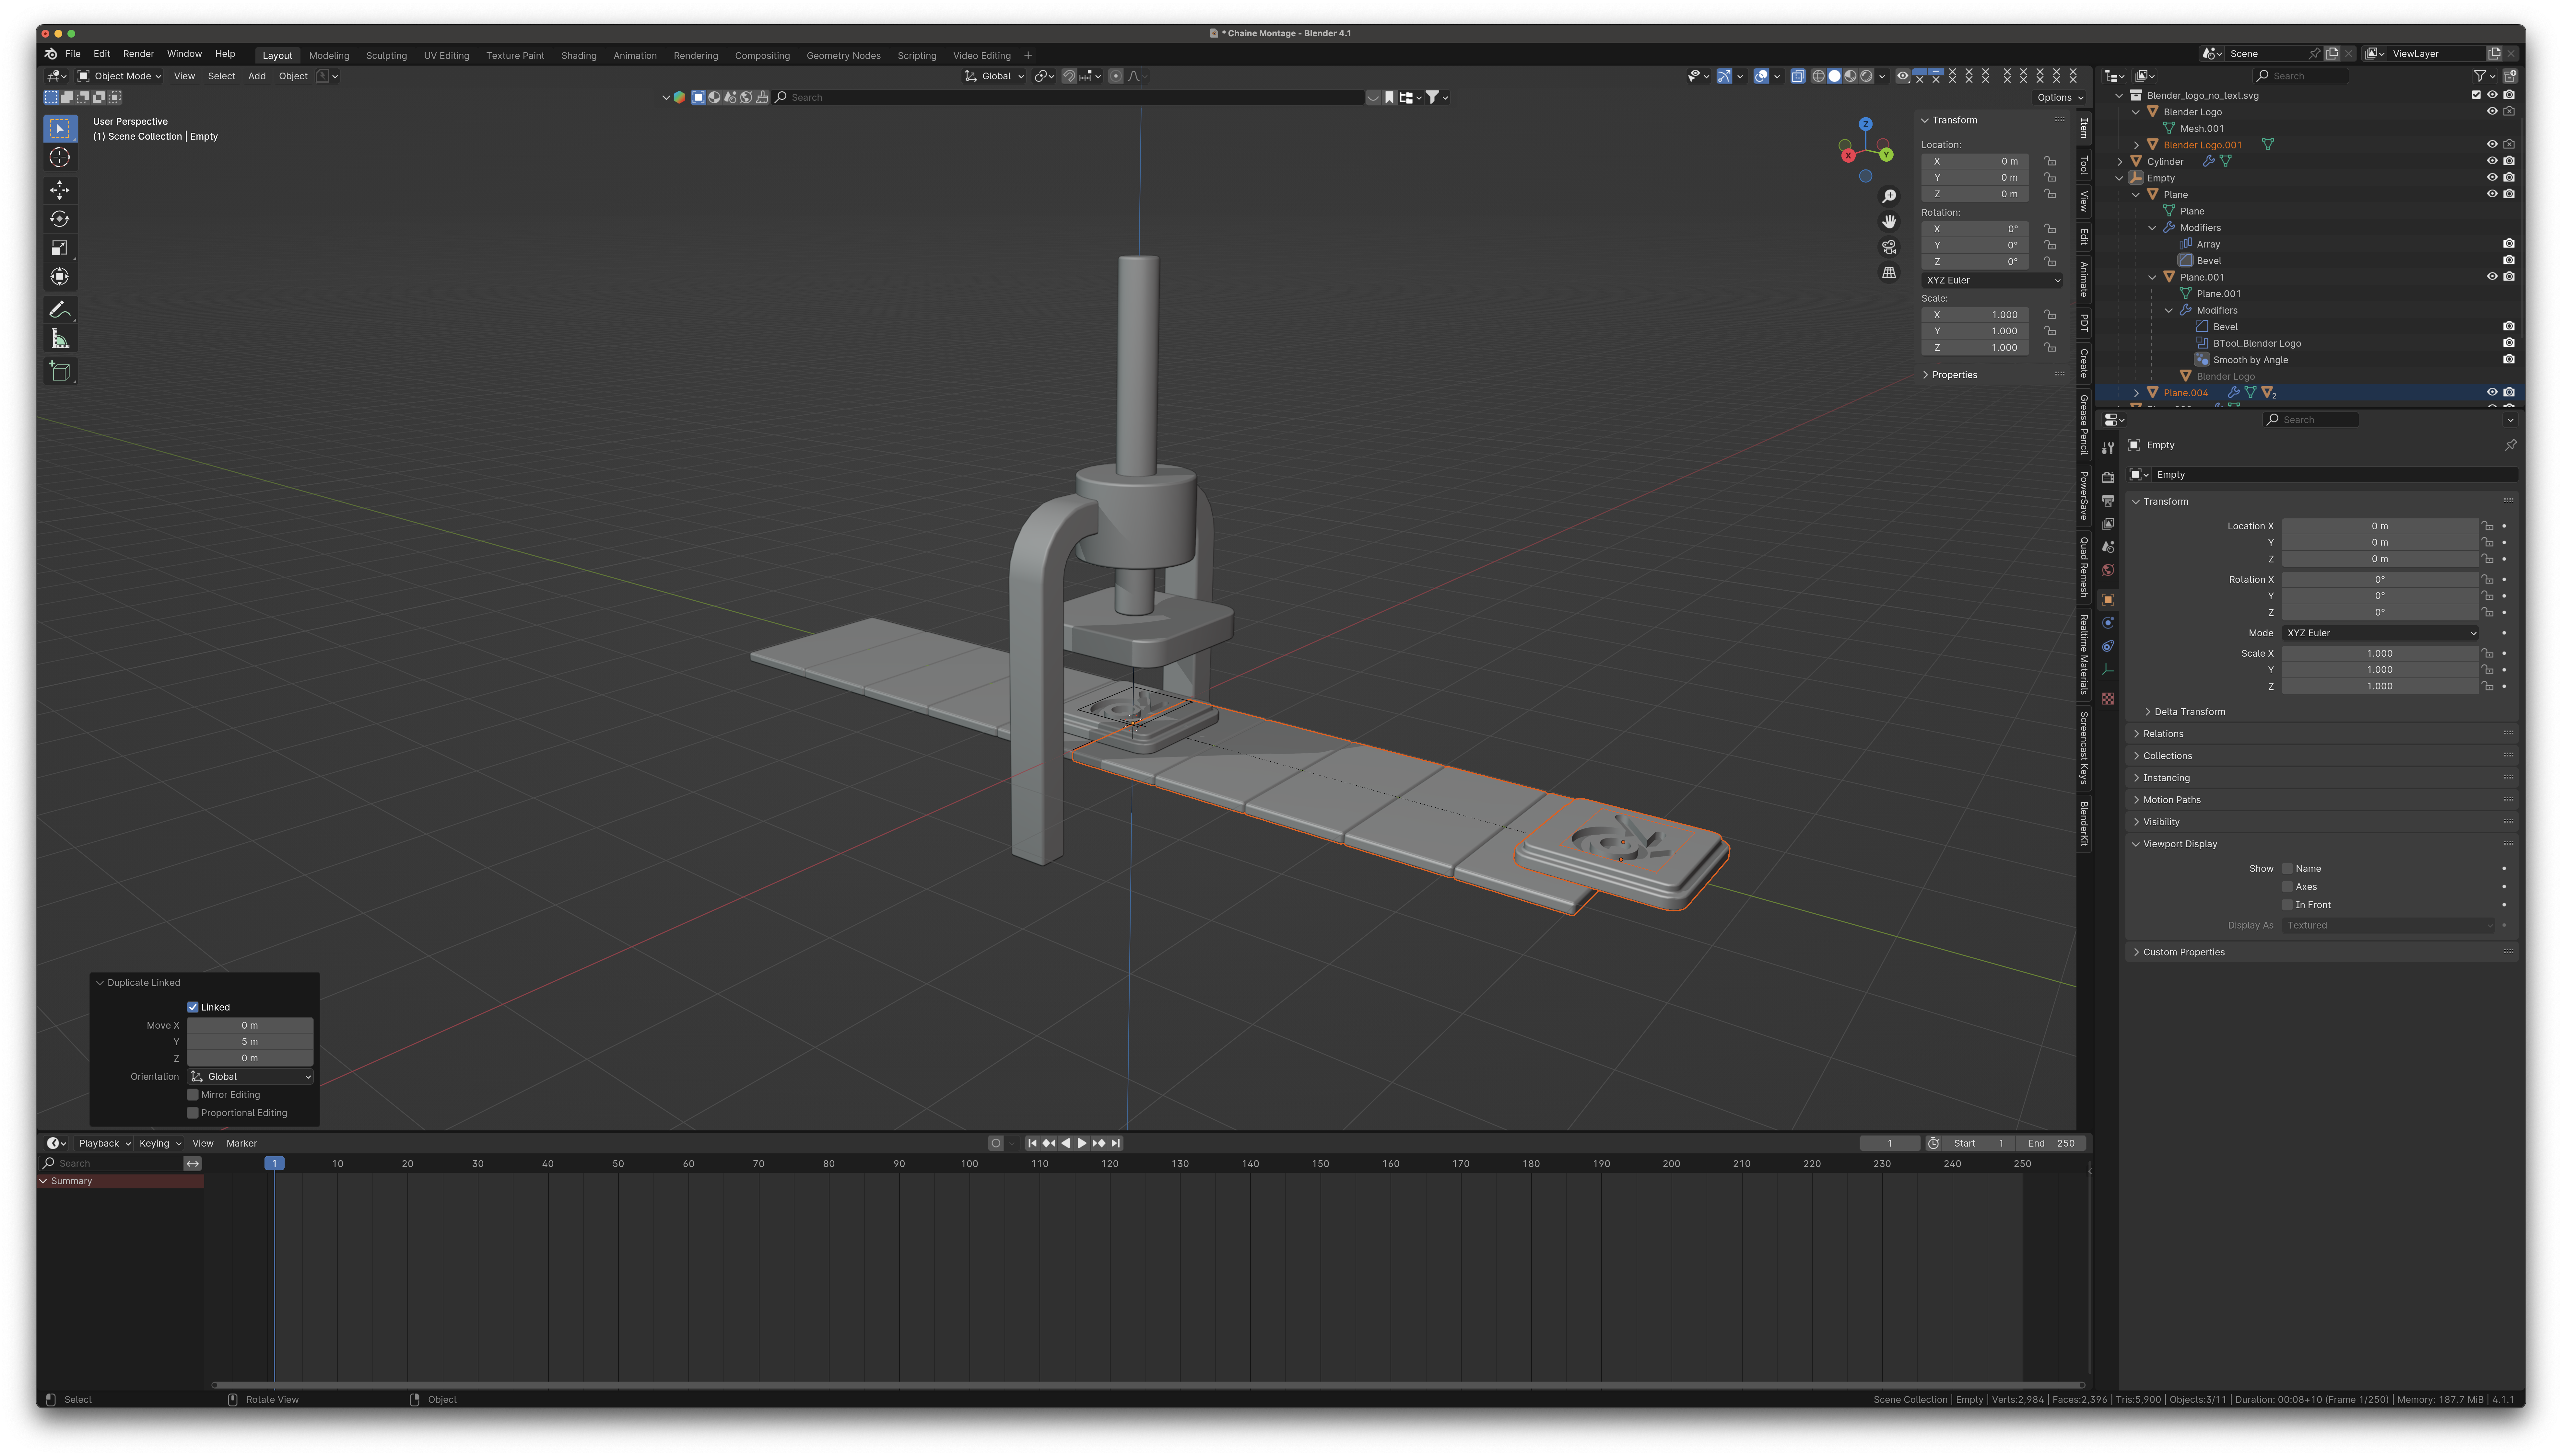Viewport: 2562px width, 1456px height.
Task: Switch perspective/orthographic with grid gizmo
Action: click(1889, 272)
